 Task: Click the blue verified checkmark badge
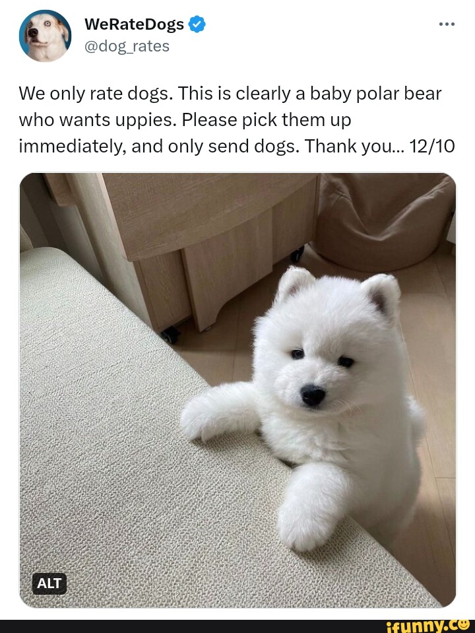click(x=197, y=24)
